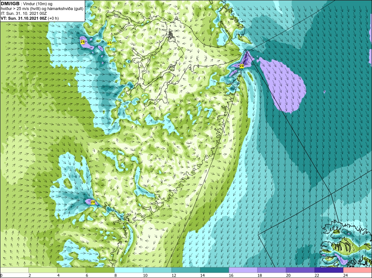The height and width of the screenshot is (278, 372).
Task: Click the 'VT: Sun. 31.10.2021 00Z' line
Action: point(24,18)
